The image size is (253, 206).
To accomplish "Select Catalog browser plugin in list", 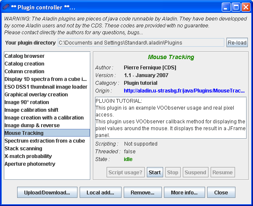I will coord(47,56).
